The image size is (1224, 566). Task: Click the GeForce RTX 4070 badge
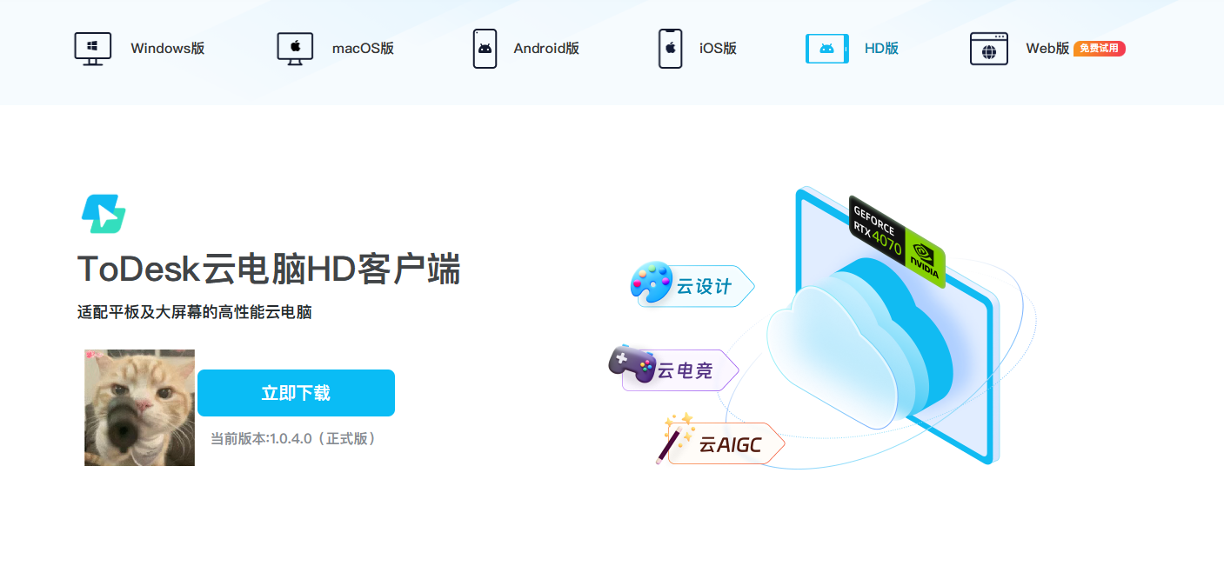coord(897,241)
